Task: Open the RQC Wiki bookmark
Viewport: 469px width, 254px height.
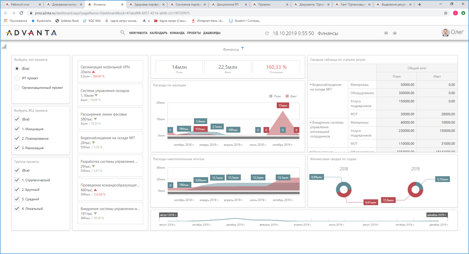Action: coord(92,21)
